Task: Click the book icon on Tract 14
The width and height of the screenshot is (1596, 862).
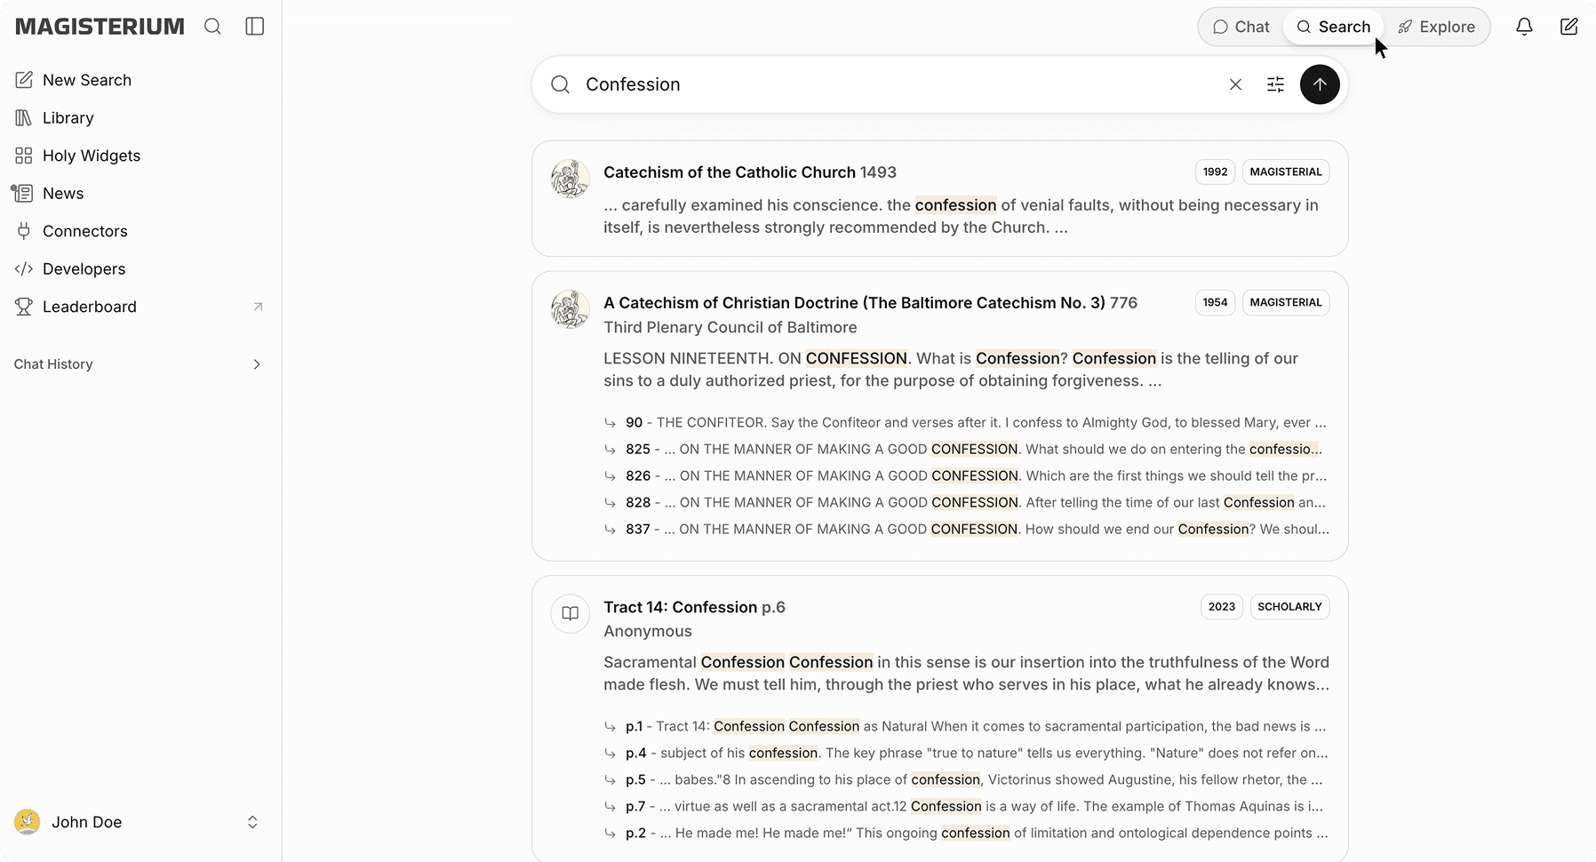Action: click(571, 613)
